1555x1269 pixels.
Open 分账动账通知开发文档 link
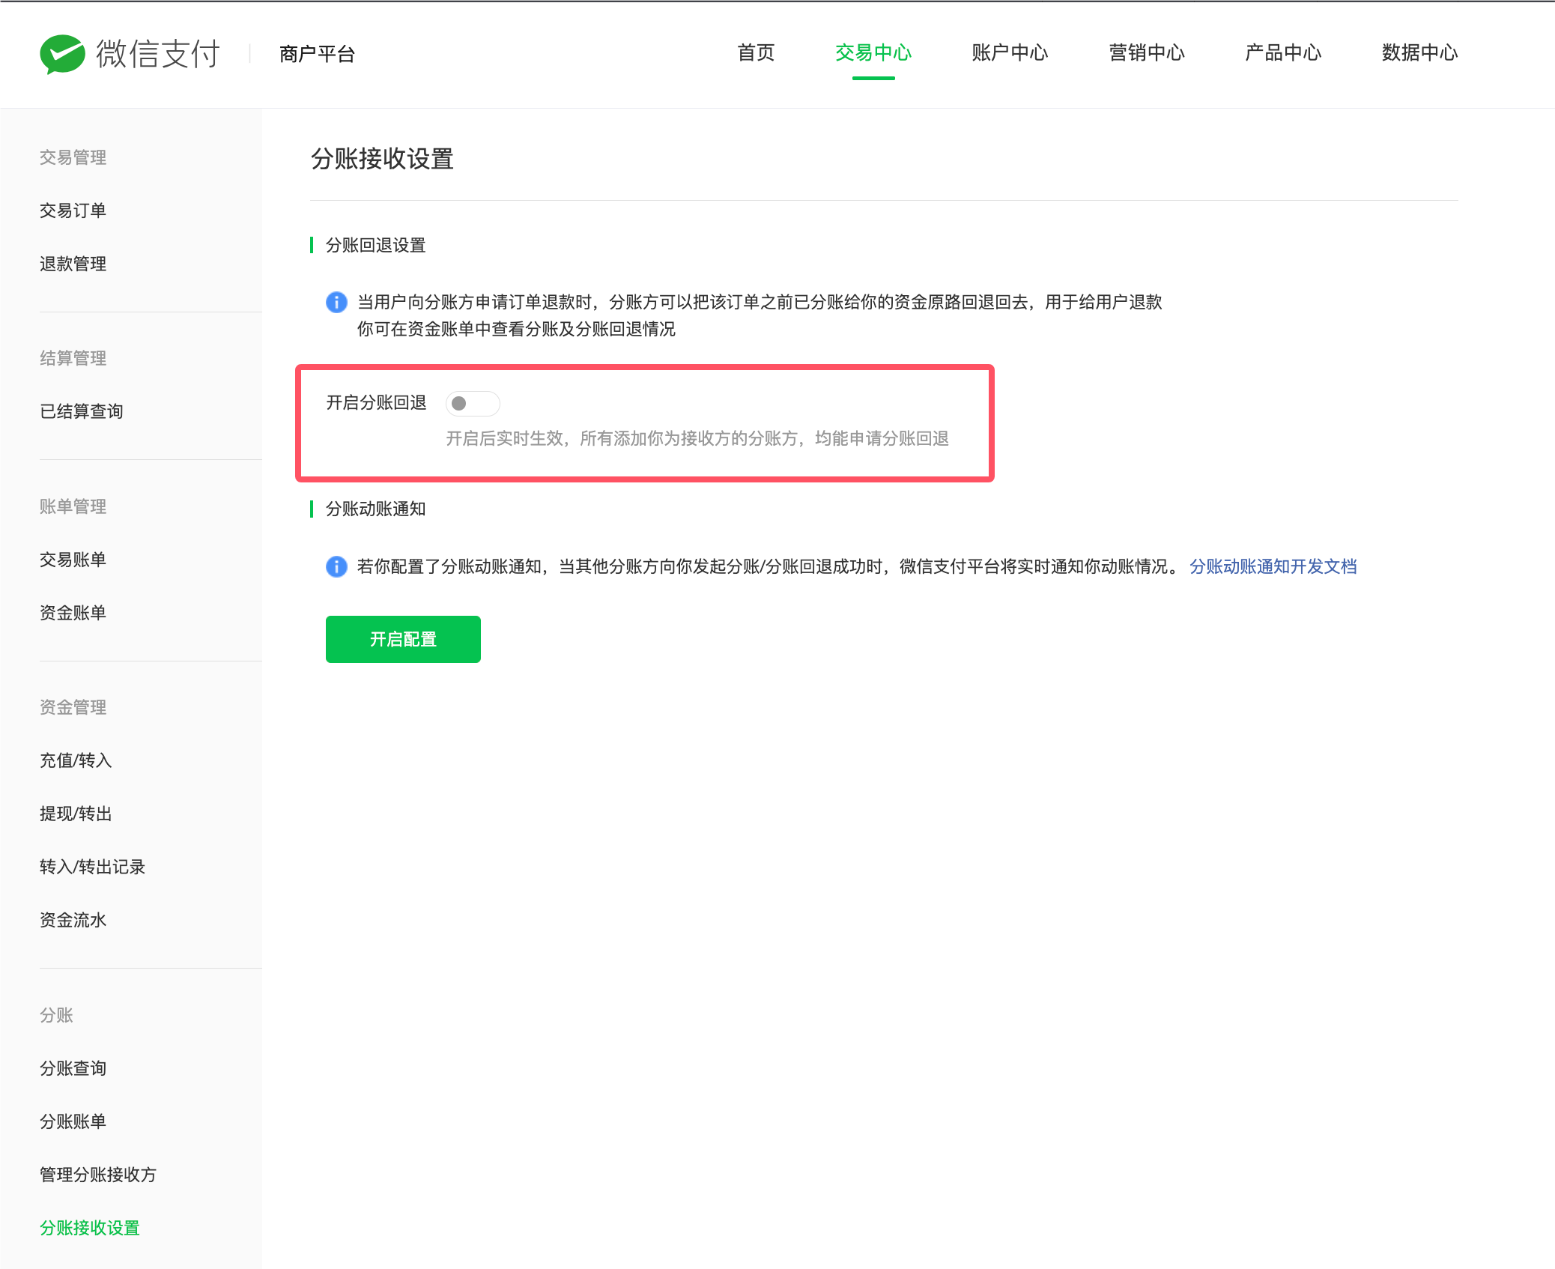[1273, 566]
